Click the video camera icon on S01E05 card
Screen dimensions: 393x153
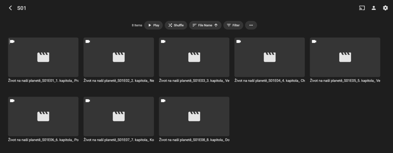pyautogui.click(x=314, y=41)
